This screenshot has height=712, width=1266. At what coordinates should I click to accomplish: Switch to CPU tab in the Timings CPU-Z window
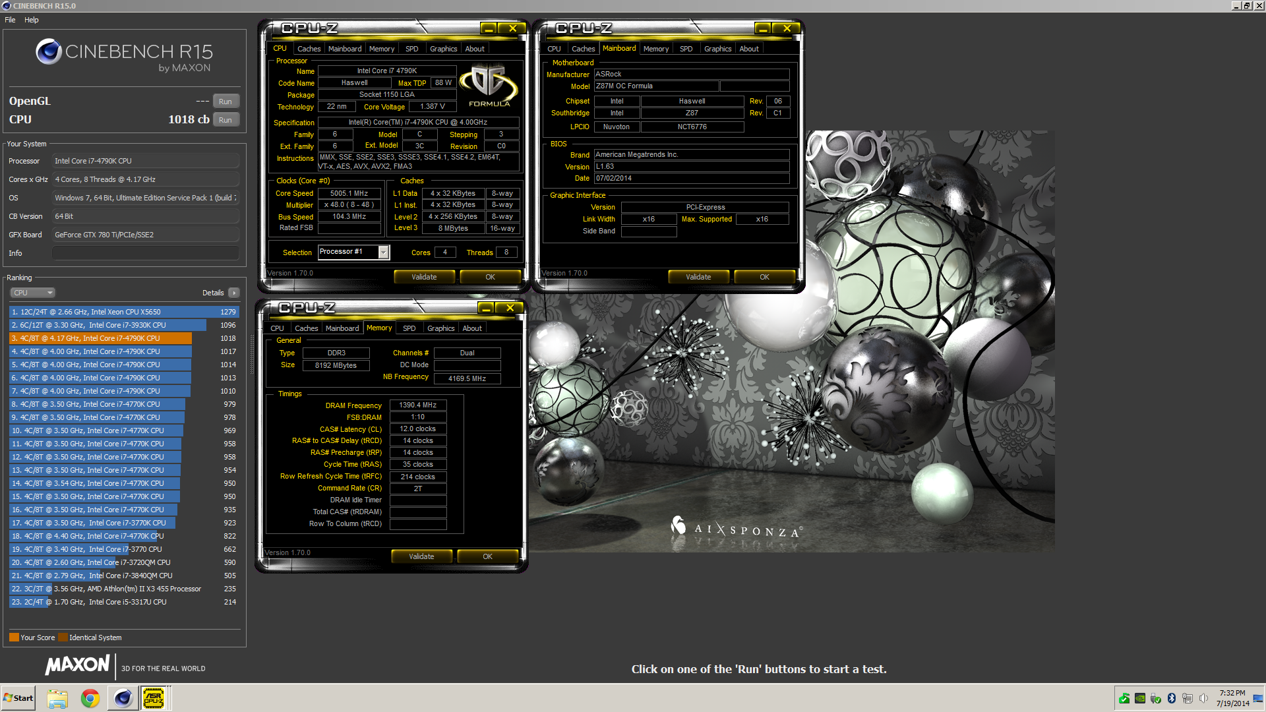tap(277, 328)
